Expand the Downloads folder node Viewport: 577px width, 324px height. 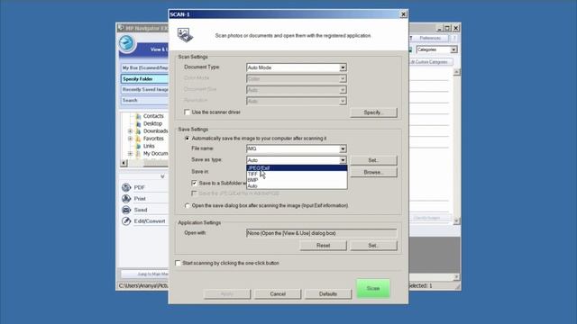point(130,131)
